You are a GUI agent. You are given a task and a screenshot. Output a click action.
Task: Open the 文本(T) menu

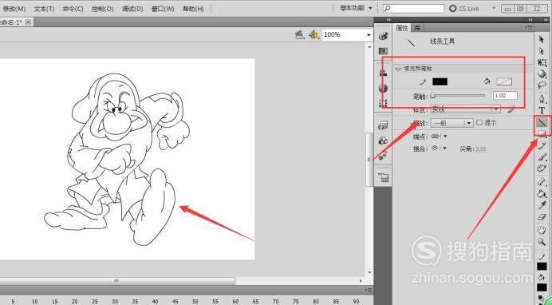point(44,9)
